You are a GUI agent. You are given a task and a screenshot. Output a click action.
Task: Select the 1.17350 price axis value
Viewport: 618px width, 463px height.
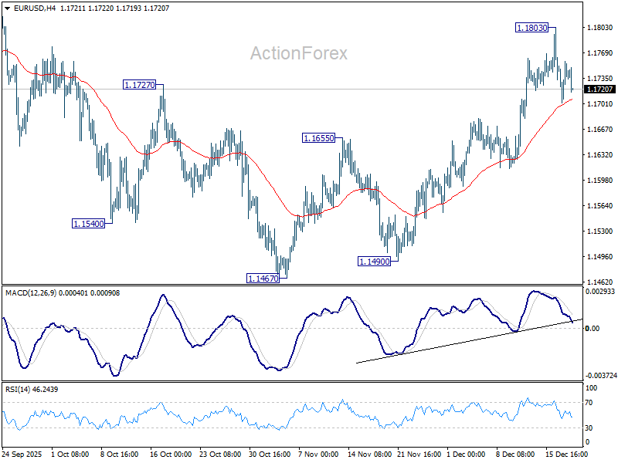tap(600, 79)
